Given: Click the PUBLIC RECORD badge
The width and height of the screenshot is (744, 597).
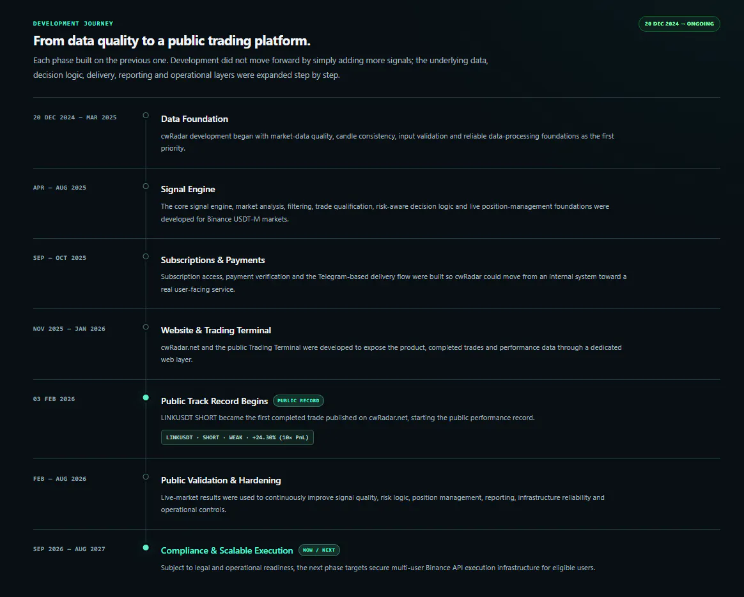Looking at the screenshot, I should pos(298,401).
